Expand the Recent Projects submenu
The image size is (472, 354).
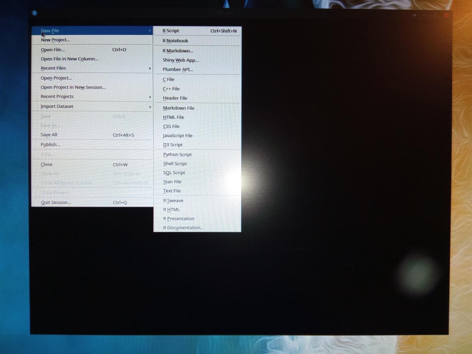coord(57,96)
